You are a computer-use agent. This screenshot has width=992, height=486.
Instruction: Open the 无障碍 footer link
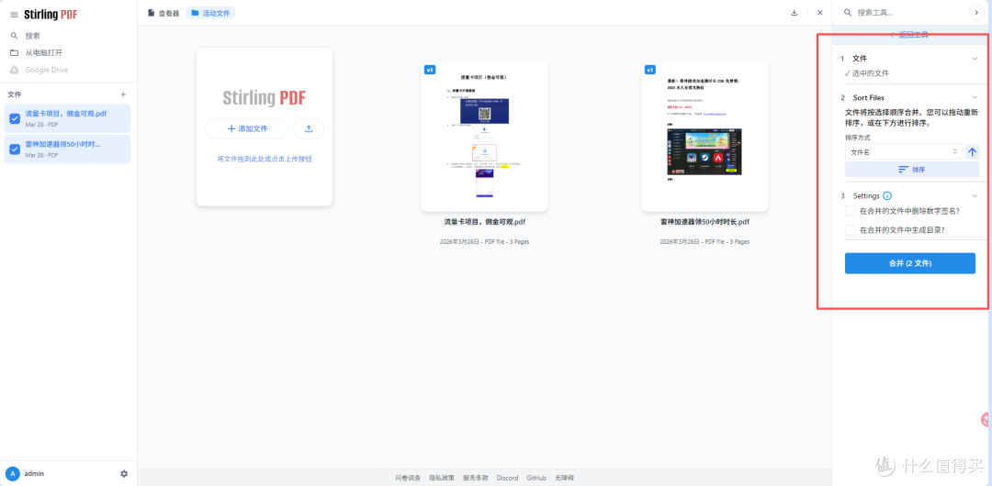[564, 478]
